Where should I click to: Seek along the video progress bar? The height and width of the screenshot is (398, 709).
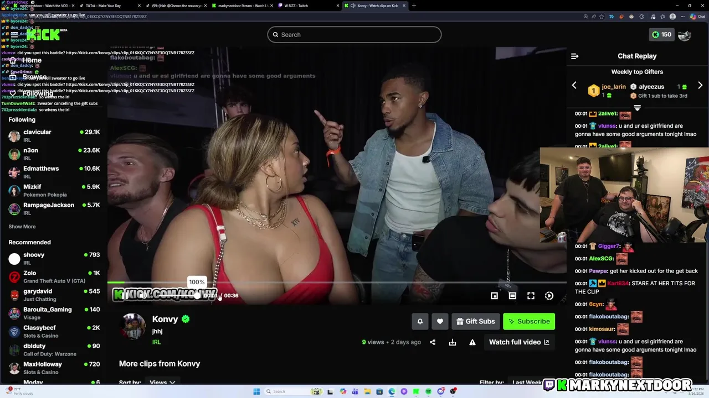[337, 282]
